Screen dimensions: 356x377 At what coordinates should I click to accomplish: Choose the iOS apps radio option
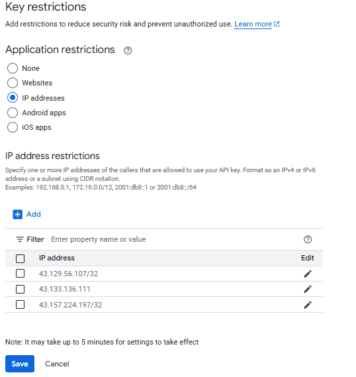click(x=13, y=127)
